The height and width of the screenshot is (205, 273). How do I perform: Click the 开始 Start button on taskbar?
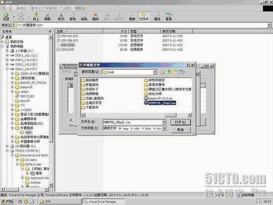(x=6, y=202)
